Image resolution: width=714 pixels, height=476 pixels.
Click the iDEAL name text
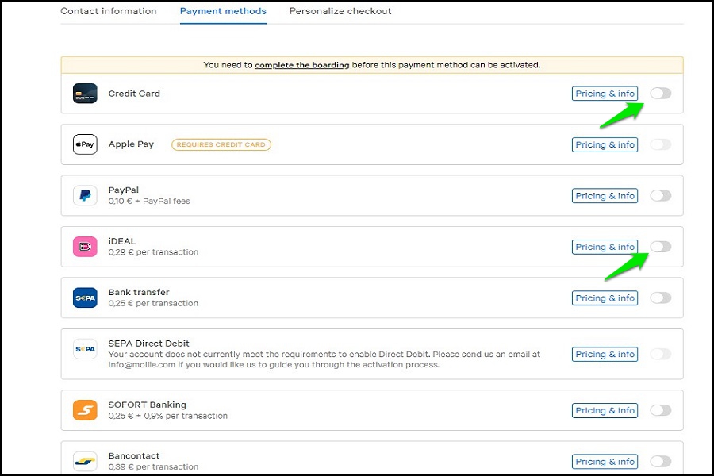click(x=122, y=241)
